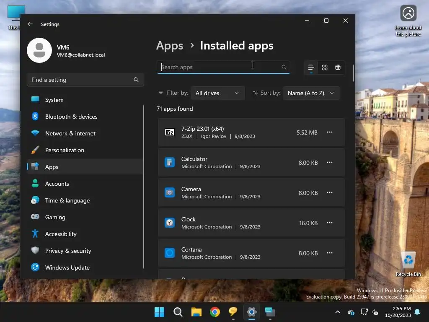Open the Windows Start menu

coord(159,312)
